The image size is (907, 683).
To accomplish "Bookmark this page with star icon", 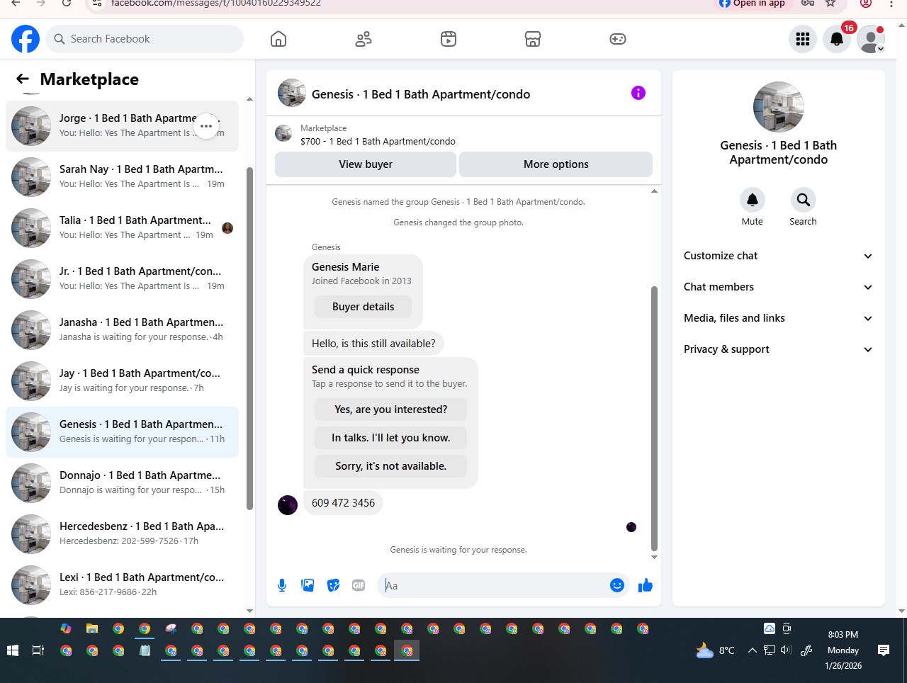I will (x=830, y=4).
